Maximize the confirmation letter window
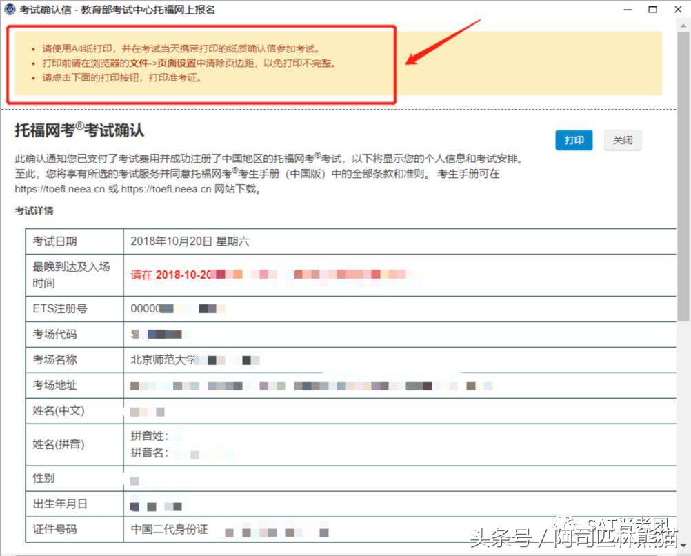691x556 pixels. pos(654,9)
